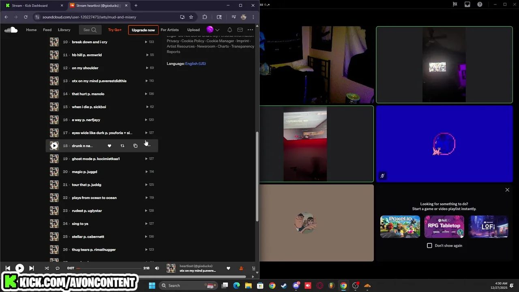The height and width of the screenshot is (292, 519).
Task: Click the SoundCloud logo
Action: 11,30
